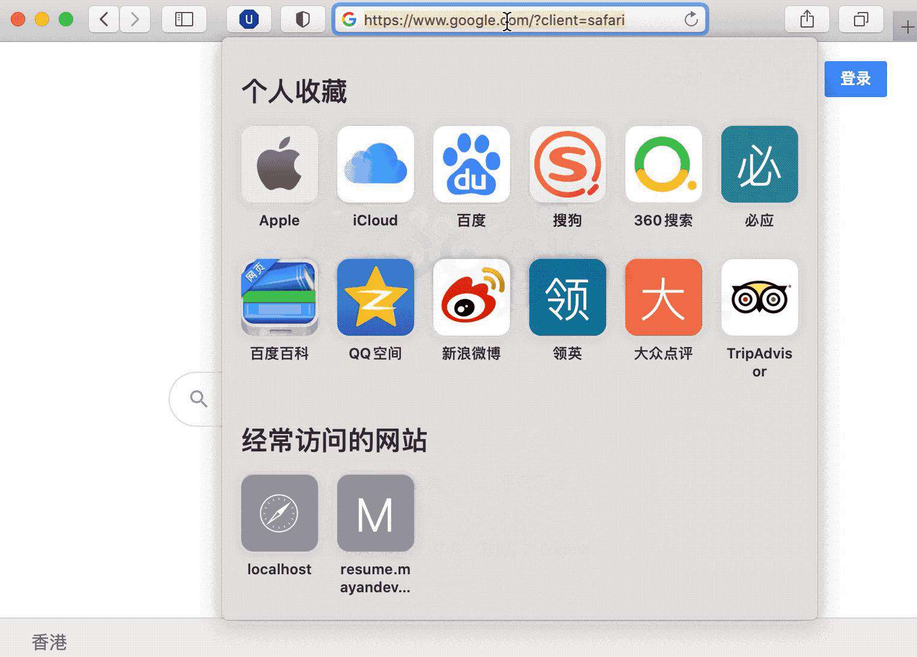Open the Share menu
The height and width of the screenshot is (657, 917).
[807, 20]
